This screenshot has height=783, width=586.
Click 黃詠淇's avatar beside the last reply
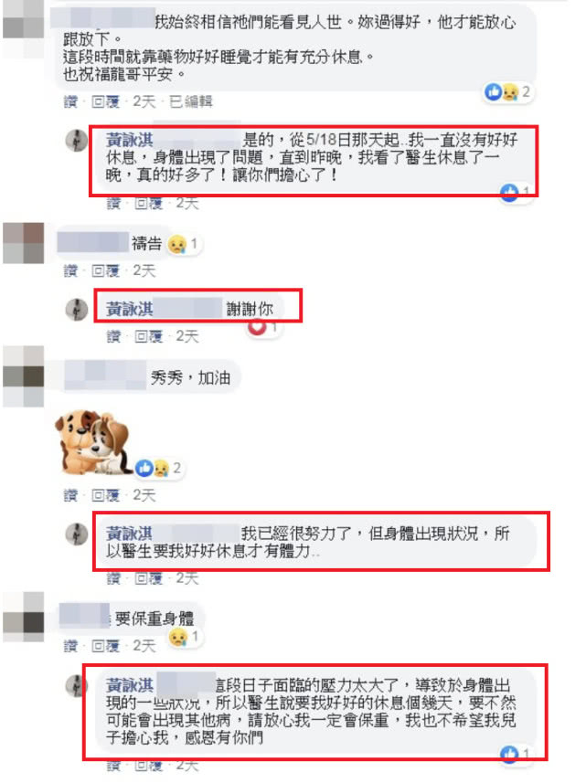click(77, 685)
